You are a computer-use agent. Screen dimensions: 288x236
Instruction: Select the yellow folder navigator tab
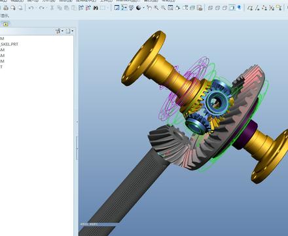tap(6, 24)
